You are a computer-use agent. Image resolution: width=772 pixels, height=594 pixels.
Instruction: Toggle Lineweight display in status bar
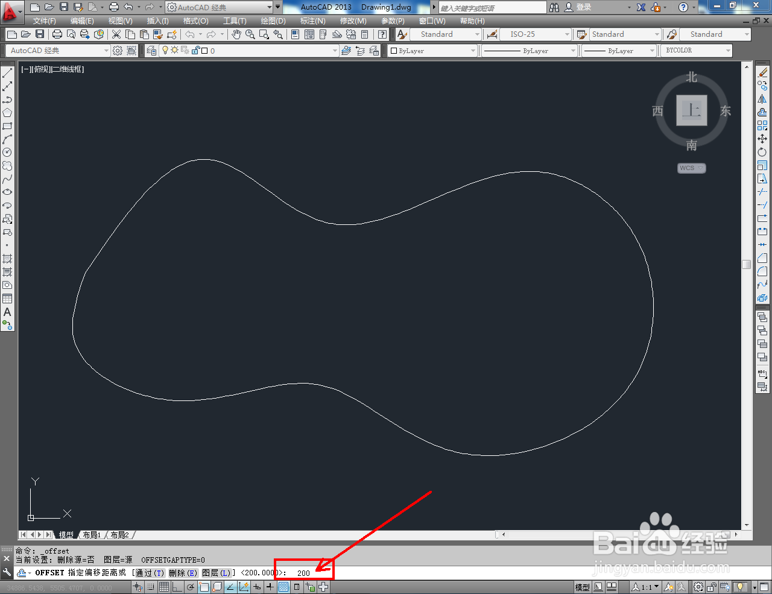pos(270,587)
